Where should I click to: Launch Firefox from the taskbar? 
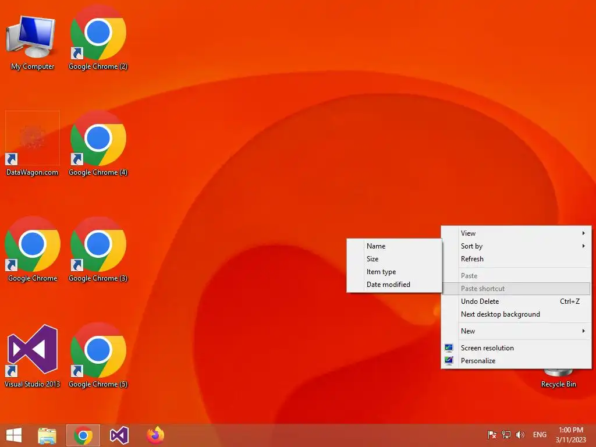coord(155,435)
